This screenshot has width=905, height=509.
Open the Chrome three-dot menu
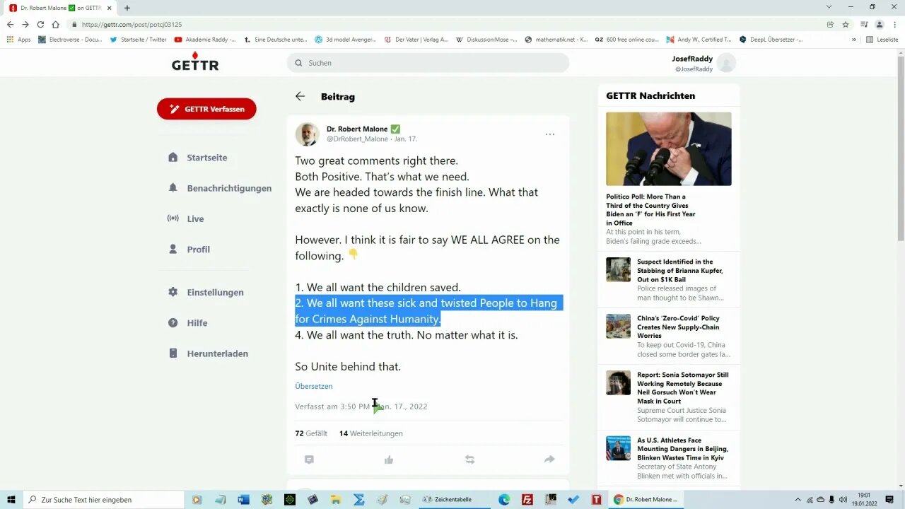pyautogui.click(x=894, y=25)
